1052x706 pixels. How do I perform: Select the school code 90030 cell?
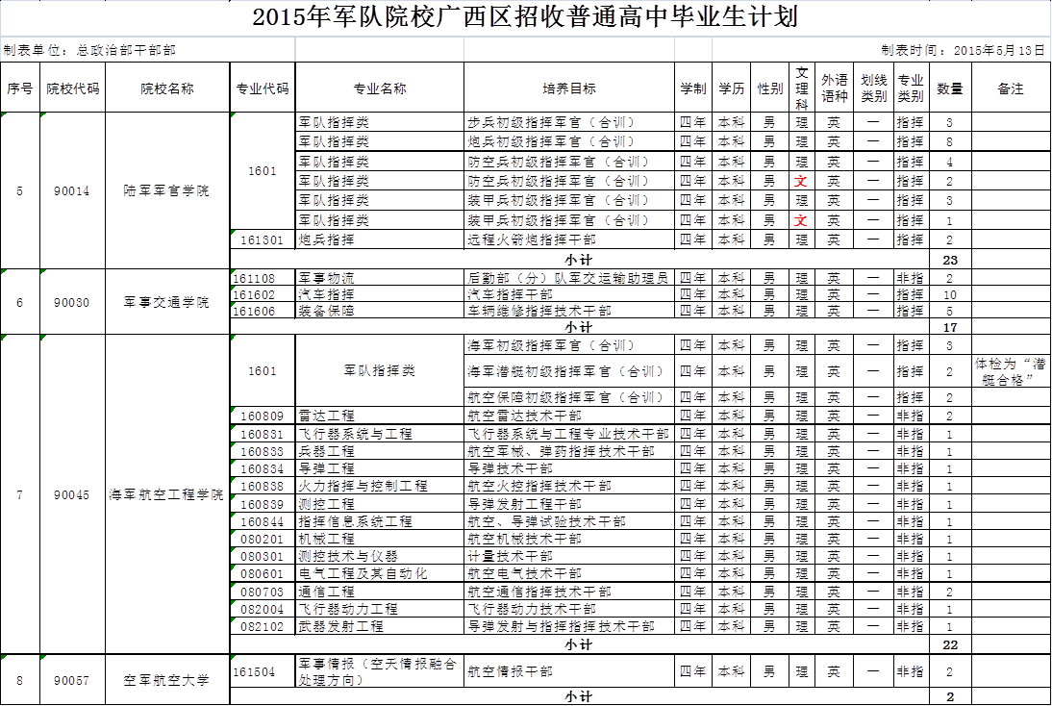pos(72,303)
